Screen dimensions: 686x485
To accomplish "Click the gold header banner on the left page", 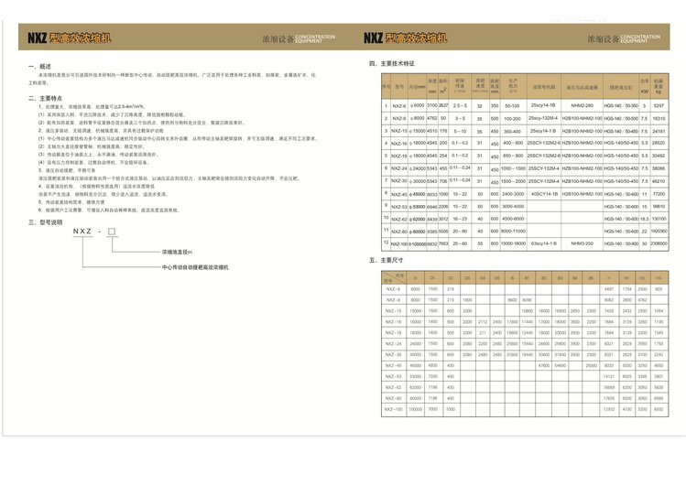I will click(183, 39).
